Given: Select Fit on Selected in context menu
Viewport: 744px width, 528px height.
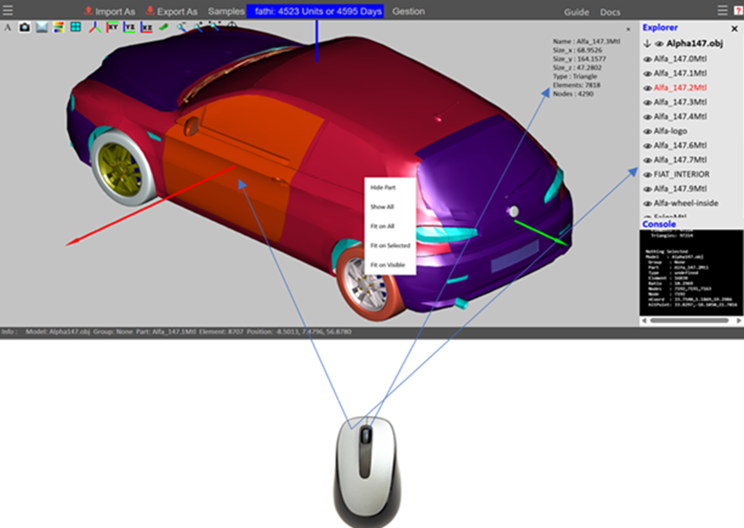Looking at the screenshot, I should coord(389,245).
